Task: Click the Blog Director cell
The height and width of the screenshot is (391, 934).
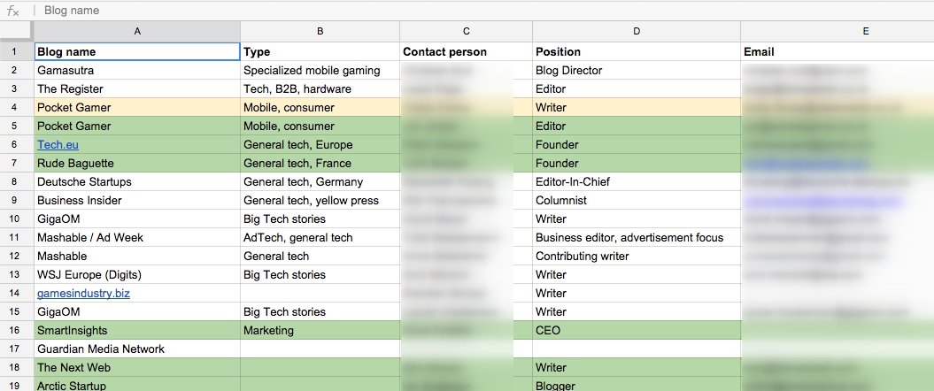Action: click(x=637, y=70)
